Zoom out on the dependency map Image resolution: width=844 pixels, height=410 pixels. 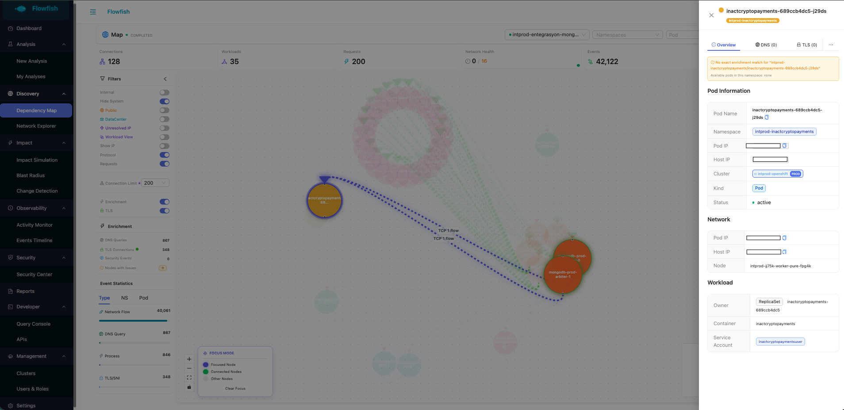[x=189, y=368]
